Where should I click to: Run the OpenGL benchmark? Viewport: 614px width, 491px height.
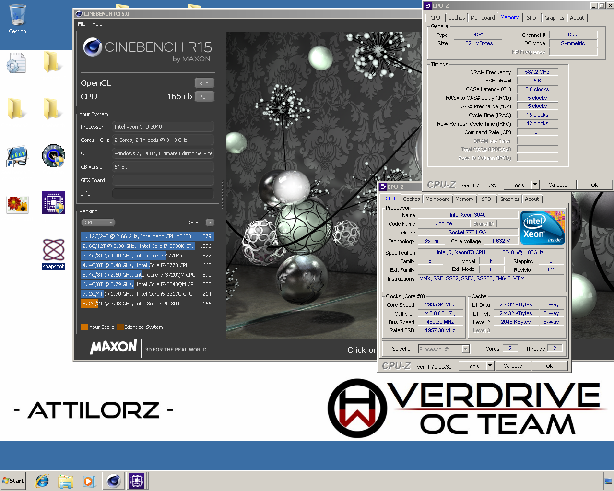pos(204,83)
